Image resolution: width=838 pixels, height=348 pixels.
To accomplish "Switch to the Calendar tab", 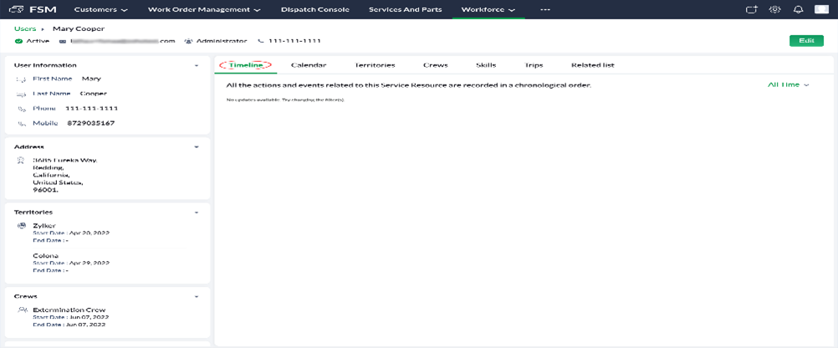I will pos(308,65).
